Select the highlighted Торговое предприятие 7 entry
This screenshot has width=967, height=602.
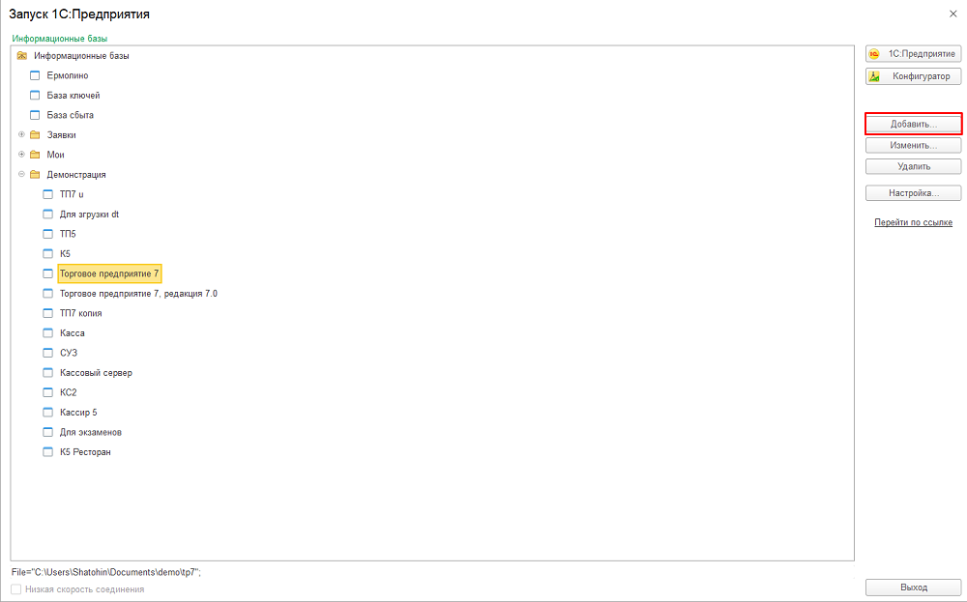tap(109, 273)
